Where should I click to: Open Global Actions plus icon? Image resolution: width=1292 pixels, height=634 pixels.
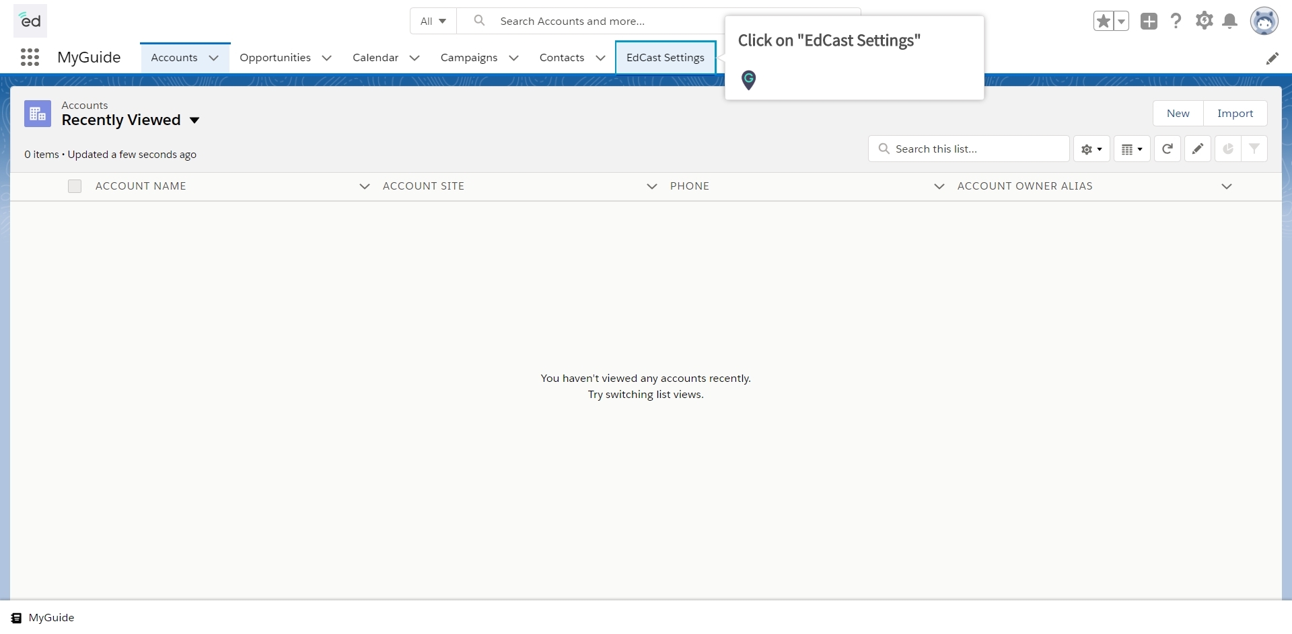point(1149,22)
